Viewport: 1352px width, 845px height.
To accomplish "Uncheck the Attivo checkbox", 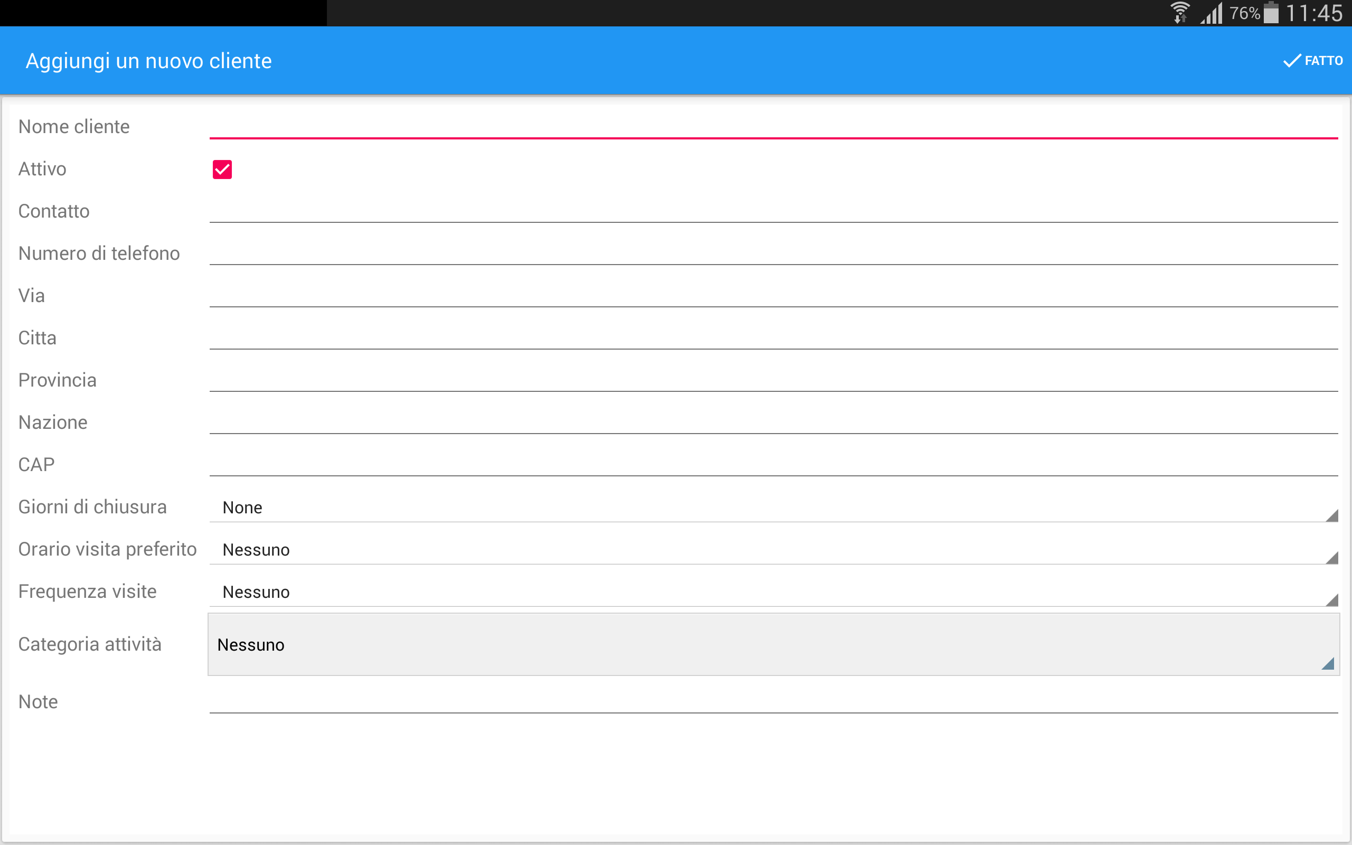I will (x=222, y=170).
